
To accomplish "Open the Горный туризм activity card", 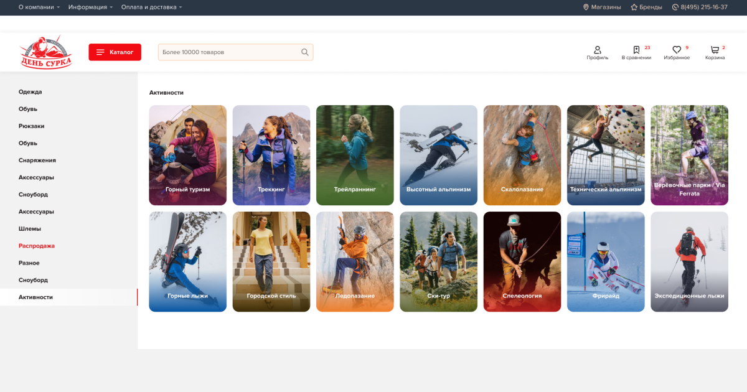I will pyautogui.click(x=188, y=155).
